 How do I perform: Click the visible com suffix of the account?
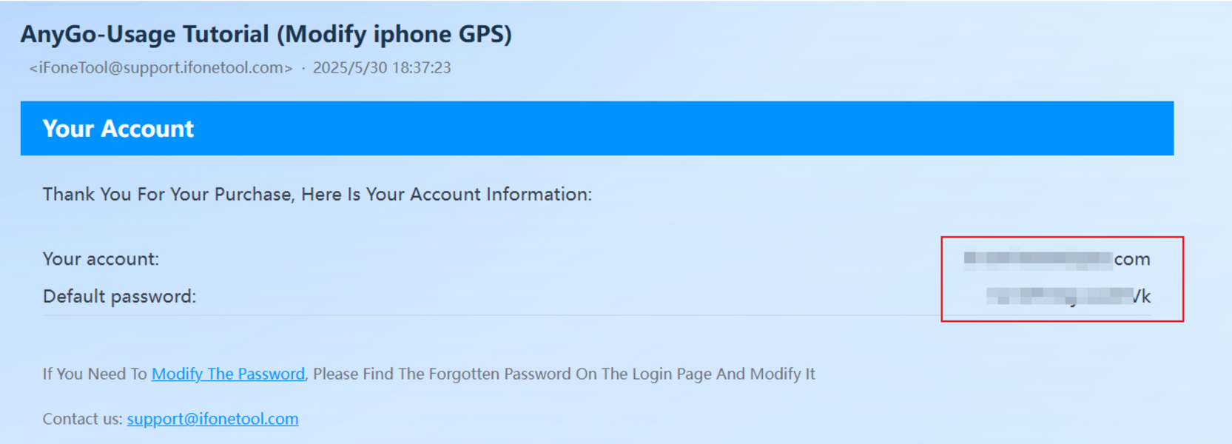click(x=1132, y=259)
